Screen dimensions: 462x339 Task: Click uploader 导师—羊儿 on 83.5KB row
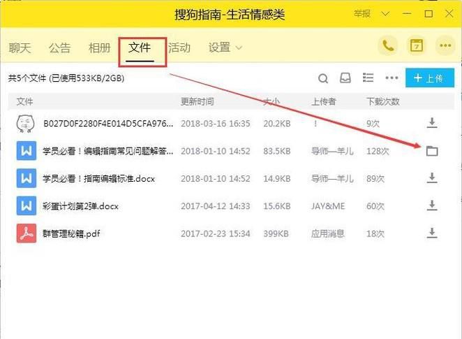tap(332, 151)
